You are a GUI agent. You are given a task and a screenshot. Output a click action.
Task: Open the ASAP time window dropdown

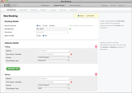(53, 88)
